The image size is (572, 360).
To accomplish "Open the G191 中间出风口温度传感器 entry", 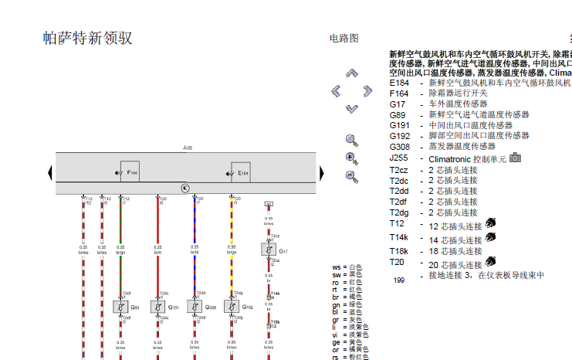I will point(451,125).
